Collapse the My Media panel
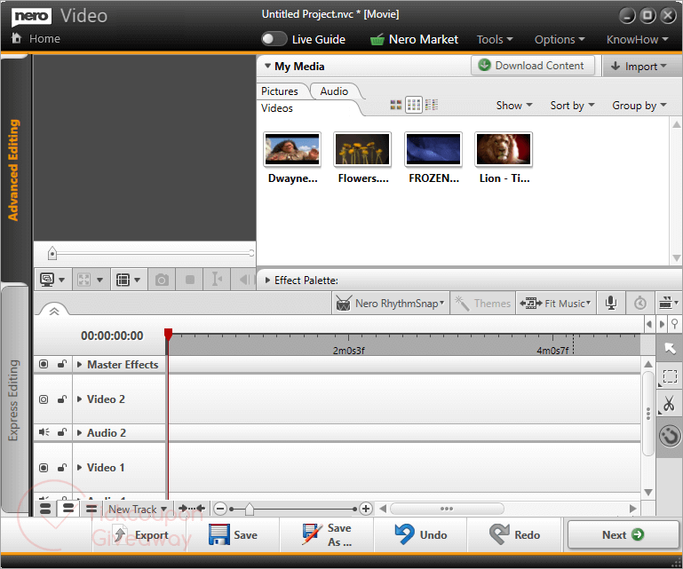 point(267,67)
